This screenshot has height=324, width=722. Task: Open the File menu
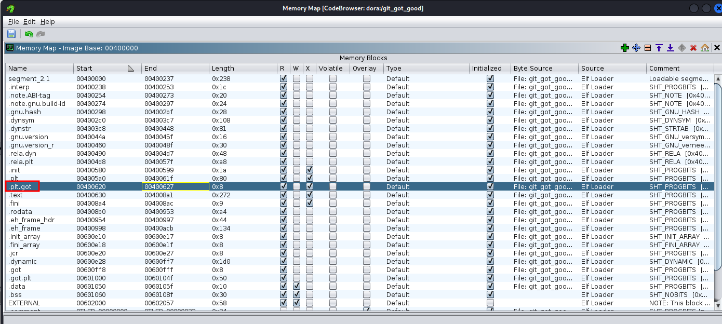pos(14,21)
